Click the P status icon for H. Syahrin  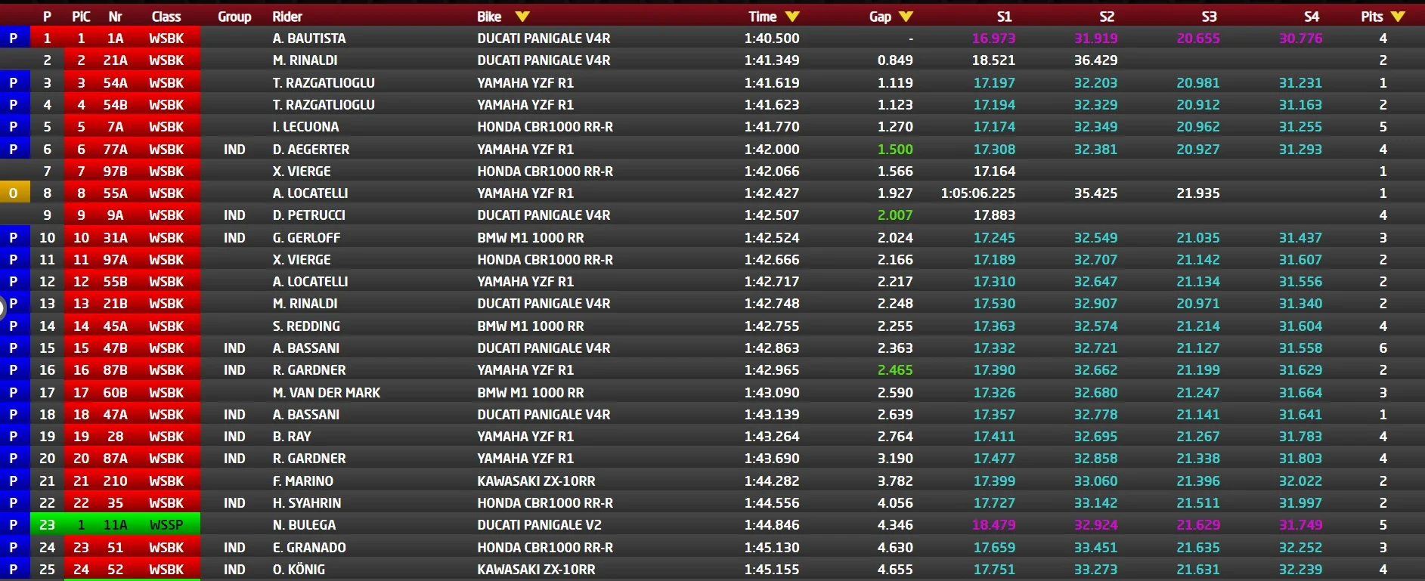tap(14, 503)
